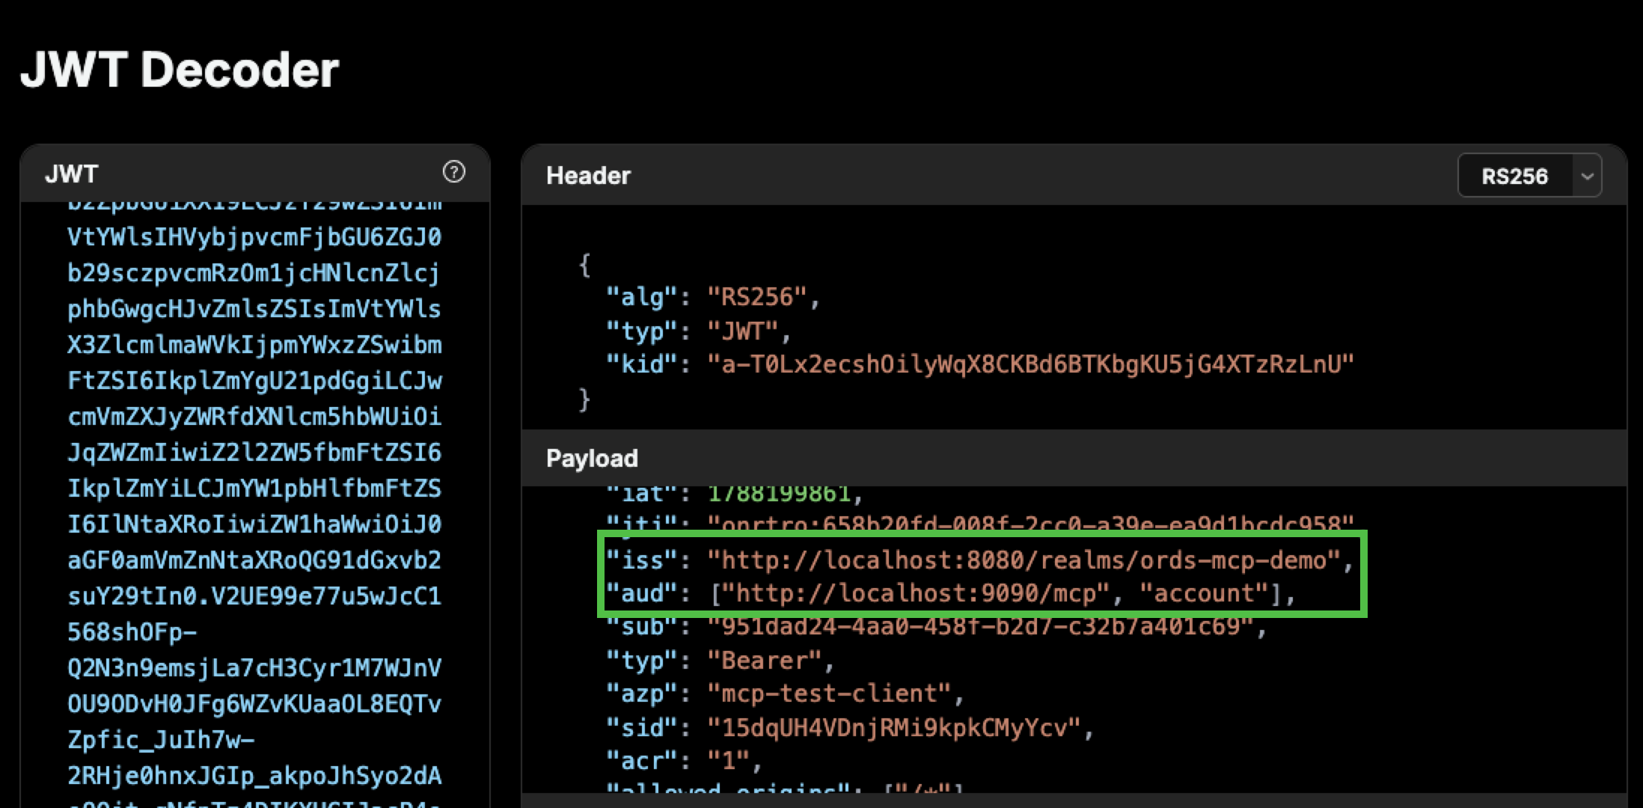Click the token line I6IlNtaXRoIiwiZW1haWwiOiJ0

[x=254, y=524]
